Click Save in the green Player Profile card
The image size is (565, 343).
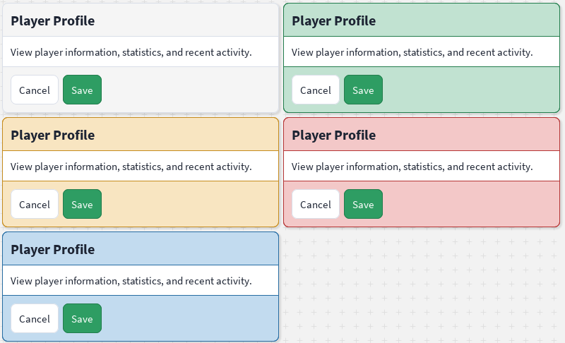363,90
